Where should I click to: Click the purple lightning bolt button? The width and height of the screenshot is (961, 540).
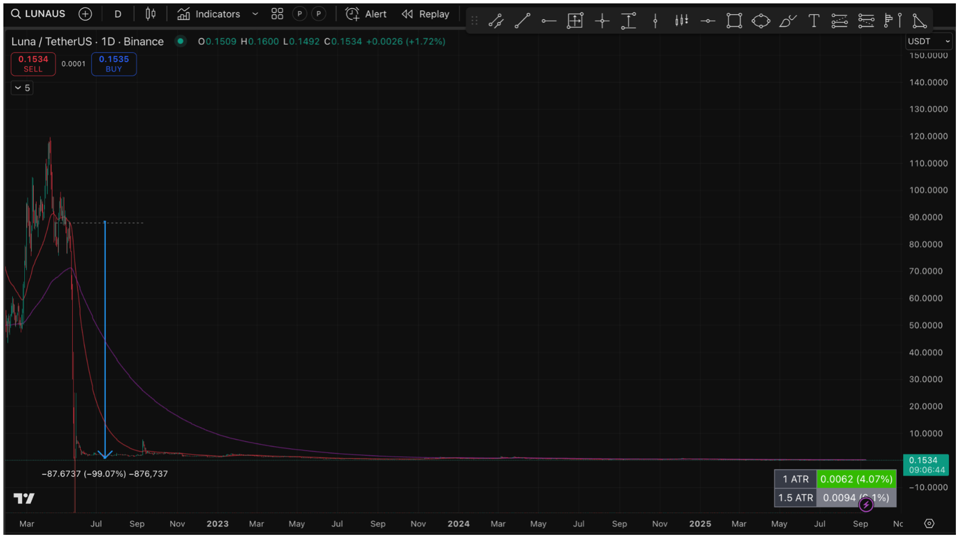pos(865,504)
